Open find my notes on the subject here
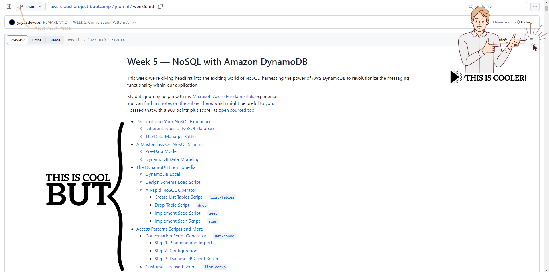This screenshot has height=272, width=549. pos(178,103)
